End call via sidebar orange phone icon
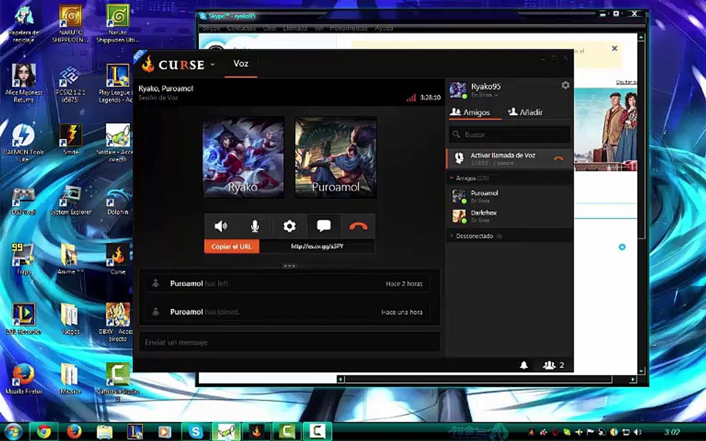The width and height of the screenshot is (706, 441). pyautogui.click(x=558, y=159)
